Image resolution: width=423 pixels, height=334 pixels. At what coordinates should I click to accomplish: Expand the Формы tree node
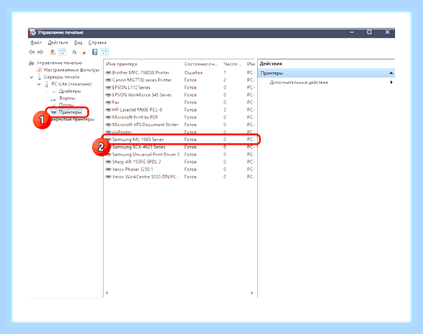click(x=46, y=98)
